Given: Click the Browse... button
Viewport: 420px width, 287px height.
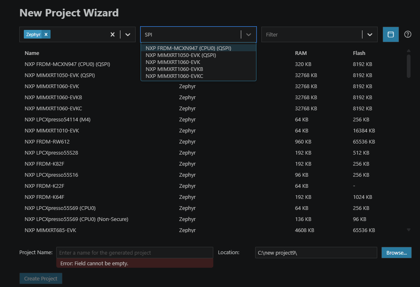Looking at the screenshot, I should click(397, 253).
